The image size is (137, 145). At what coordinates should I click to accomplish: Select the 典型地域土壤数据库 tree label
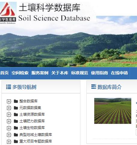[36, 134]
